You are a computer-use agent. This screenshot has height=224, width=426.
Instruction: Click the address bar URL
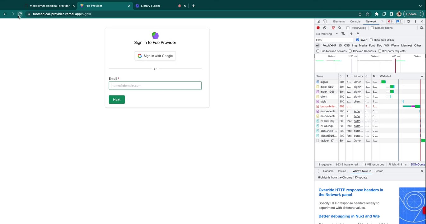tap(62, 14)
